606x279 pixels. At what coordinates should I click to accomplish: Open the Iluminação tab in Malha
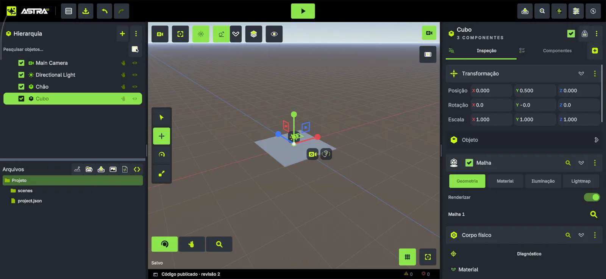(x=543, y=181)
